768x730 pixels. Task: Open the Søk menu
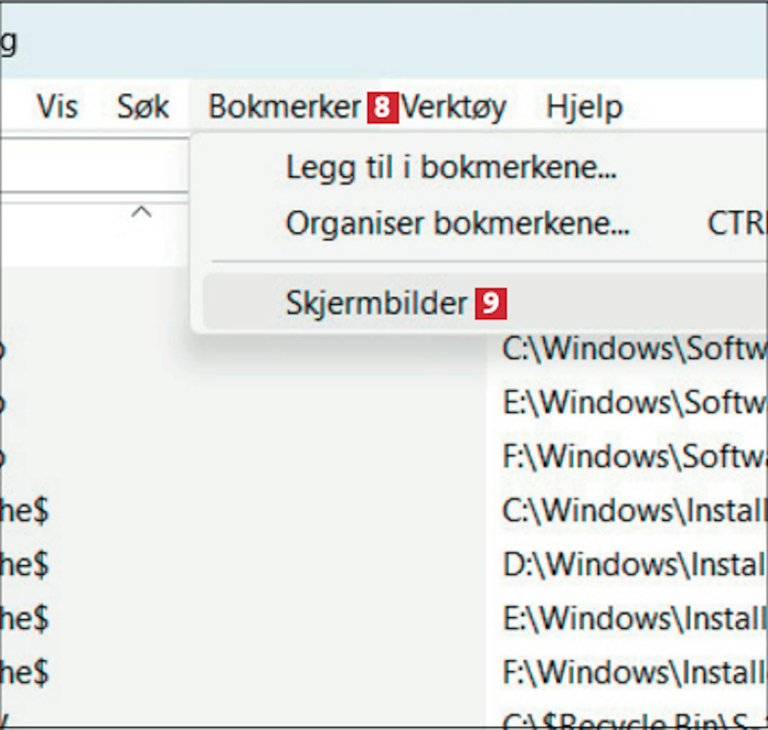click(143, 107)
